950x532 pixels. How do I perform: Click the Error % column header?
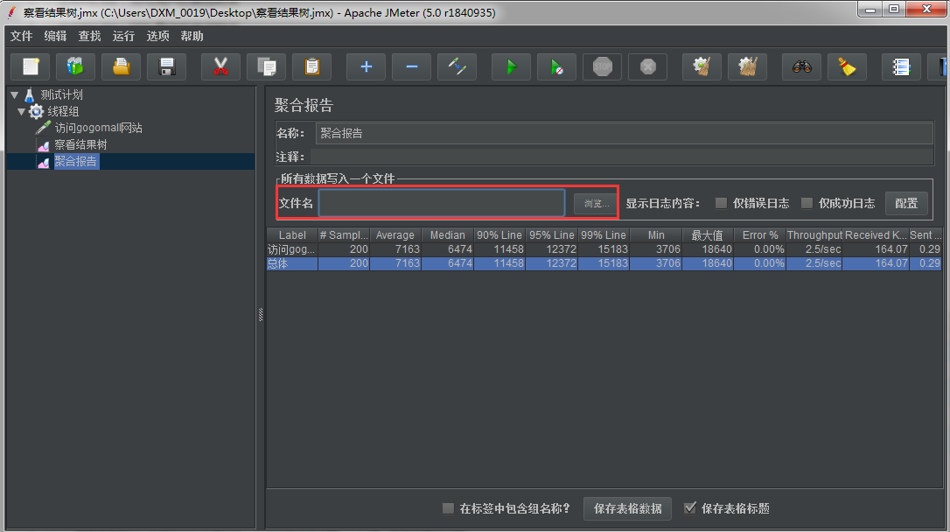coord(760,235)
